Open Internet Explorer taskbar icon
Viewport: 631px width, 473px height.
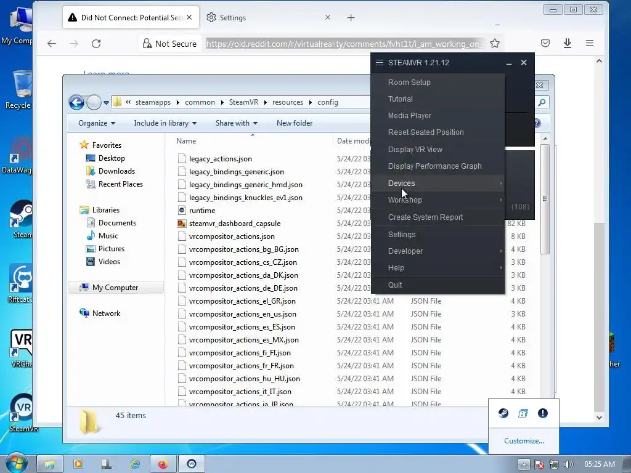coord(135,464)
